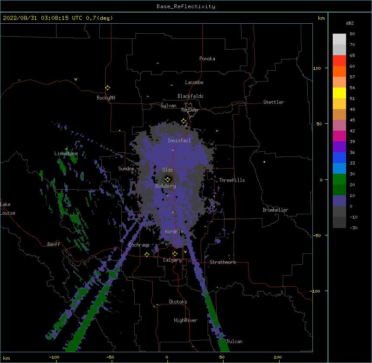The height and width of the screenshot is (363, 372).
Task: Click the yellow diamond marker above Calgary label
Action: point(175,254)
